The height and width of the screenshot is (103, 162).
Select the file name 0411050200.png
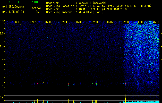[x=13, y=7]
